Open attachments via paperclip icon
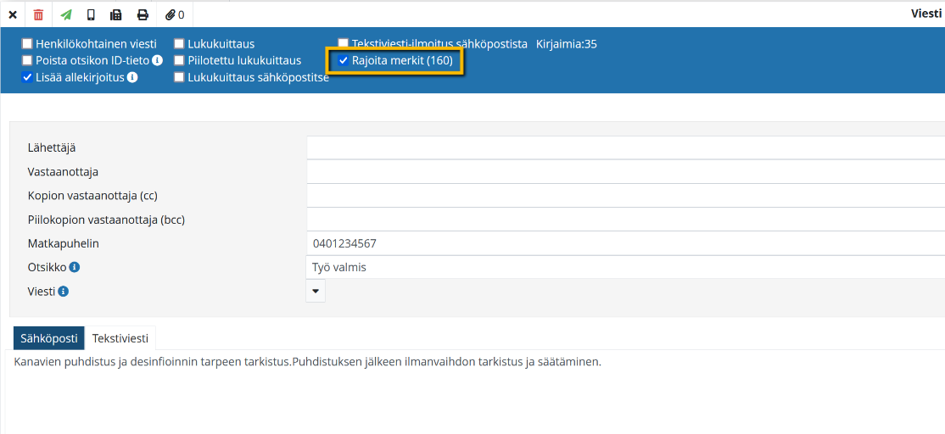This screenshot has height=434, width=945. 174,14
